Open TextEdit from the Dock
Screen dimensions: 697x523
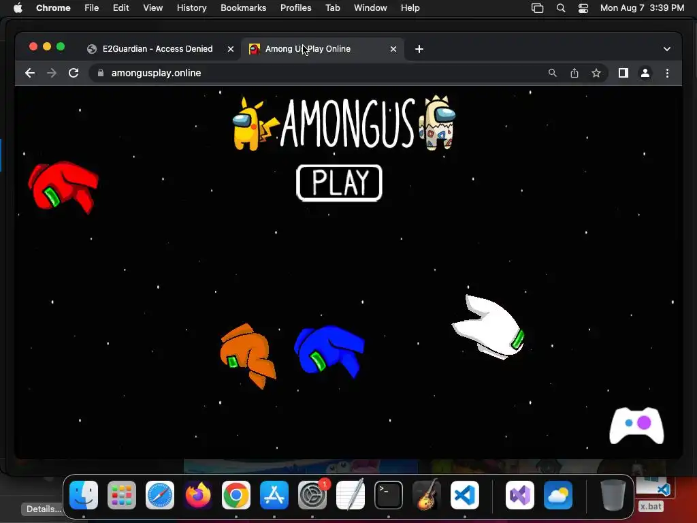[x=351, y=495]
